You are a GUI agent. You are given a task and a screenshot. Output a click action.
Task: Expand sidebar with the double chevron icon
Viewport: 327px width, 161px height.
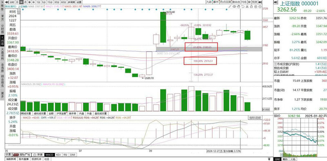coord(2,2)
